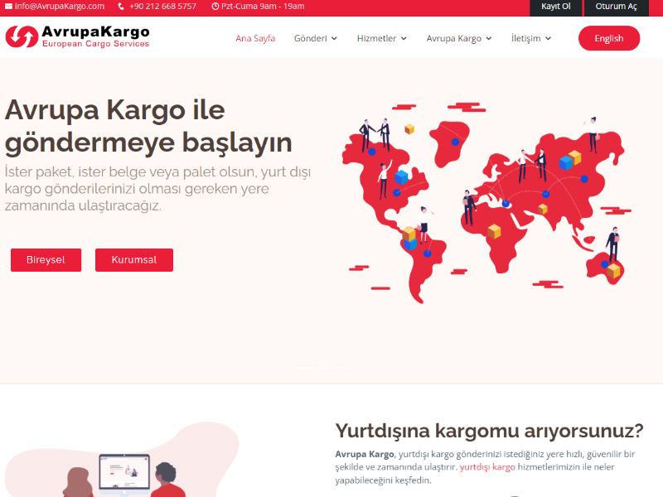663x497 pixels.
Task: Expand the İletişim dropdown chevron
Action: click(549, 38)
